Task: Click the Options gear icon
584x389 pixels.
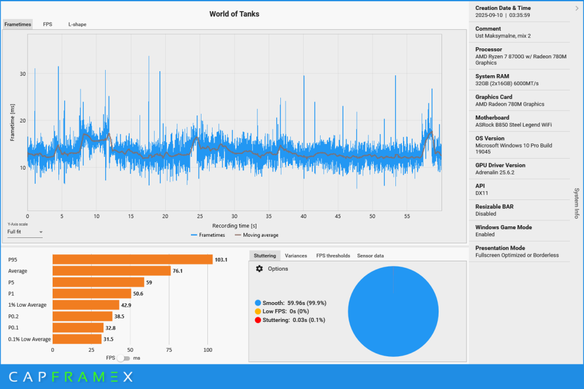Action: 259,269
